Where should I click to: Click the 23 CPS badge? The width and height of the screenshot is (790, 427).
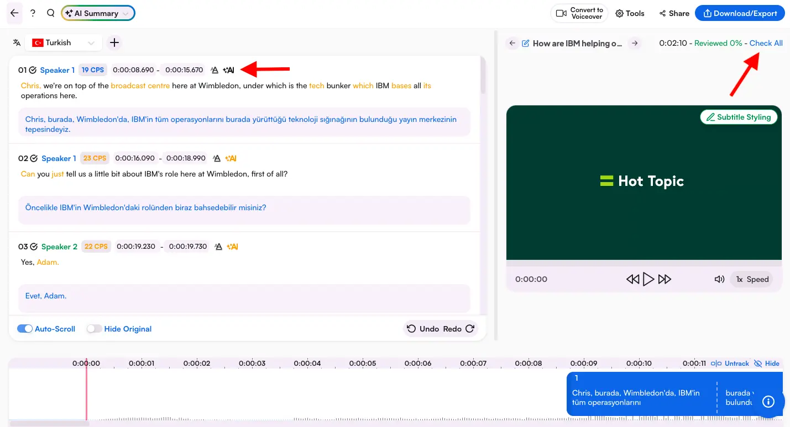point(95,158)
